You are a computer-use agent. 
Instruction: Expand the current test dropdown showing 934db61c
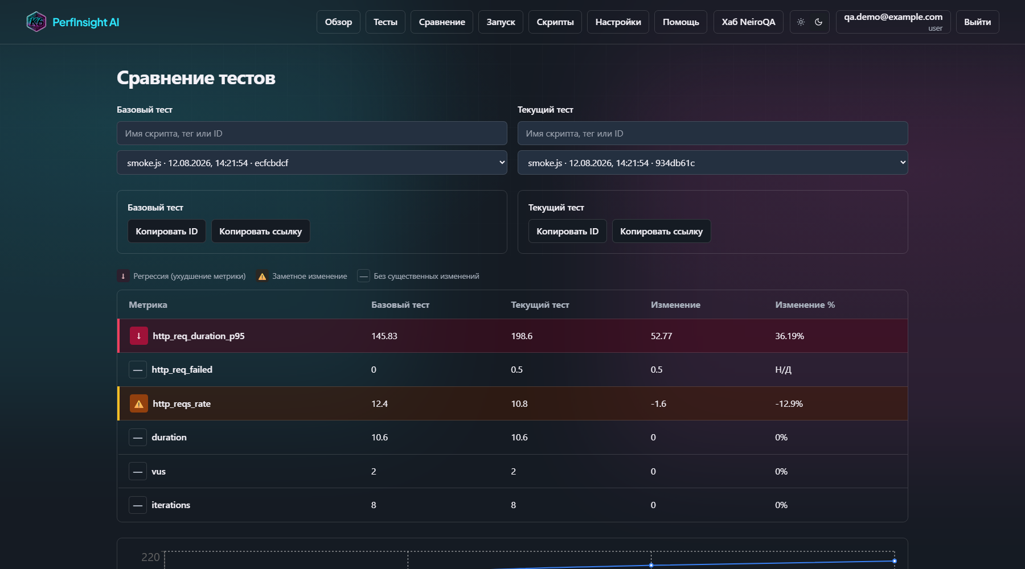coord(713,163)
